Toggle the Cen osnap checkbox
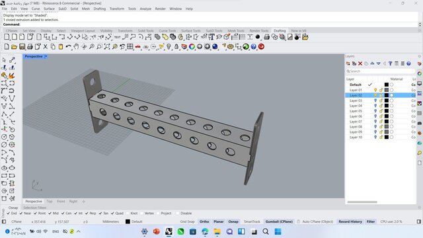Screen dimensions: 423x238 [63, 213]
